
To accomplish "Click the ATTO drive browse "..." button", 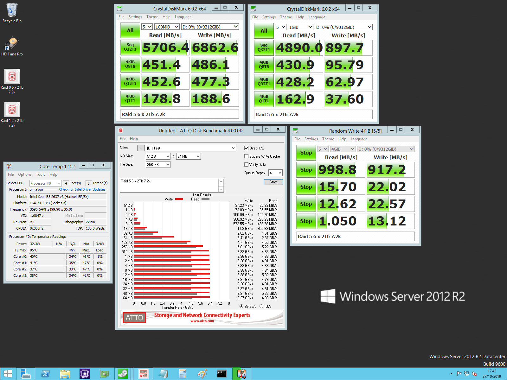I will point(141,148).
